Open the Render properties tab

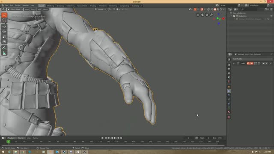[x=229, y=65]
